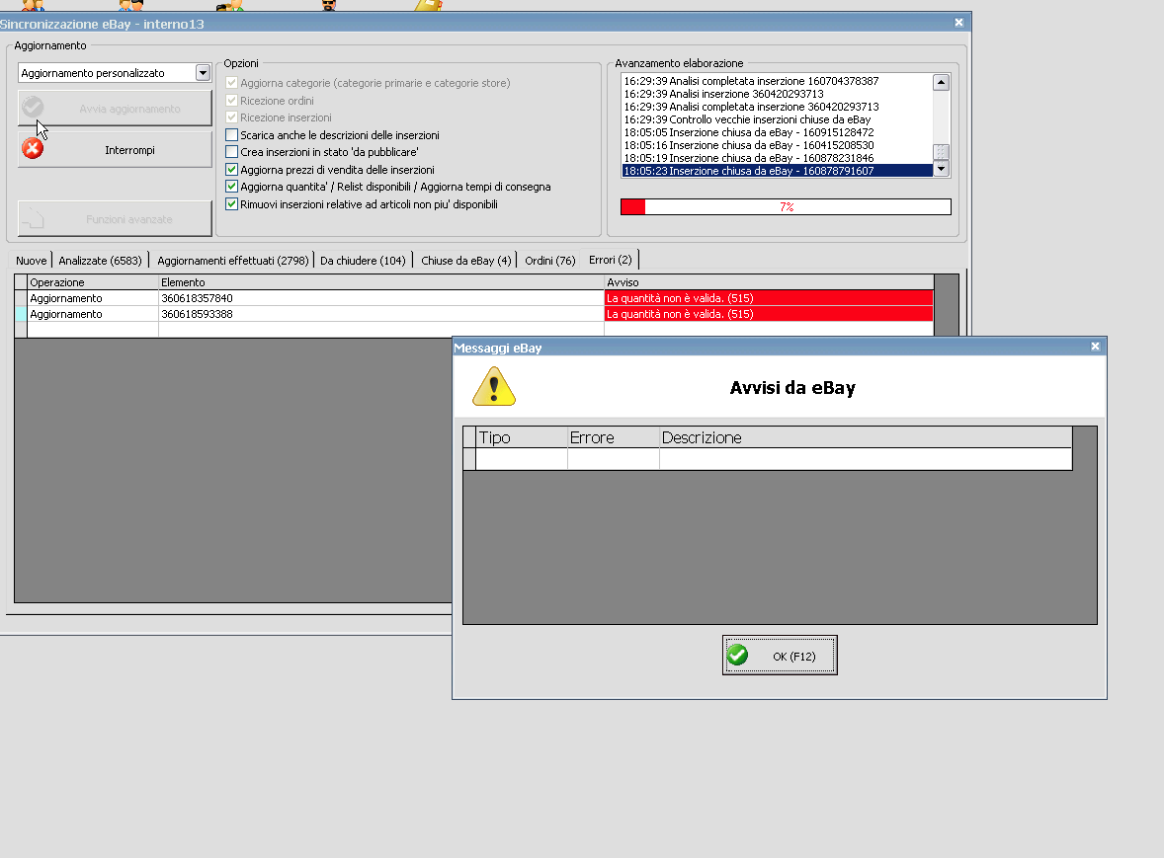This screenshot has height=858, width=1164.
Task: Toggle Aggiorna categorie checkbox
Action: (231, 83)
